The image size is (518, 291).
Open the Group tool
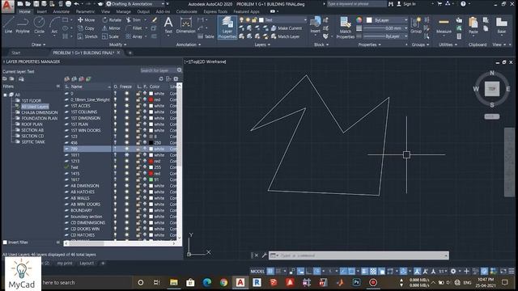point(415,25)
